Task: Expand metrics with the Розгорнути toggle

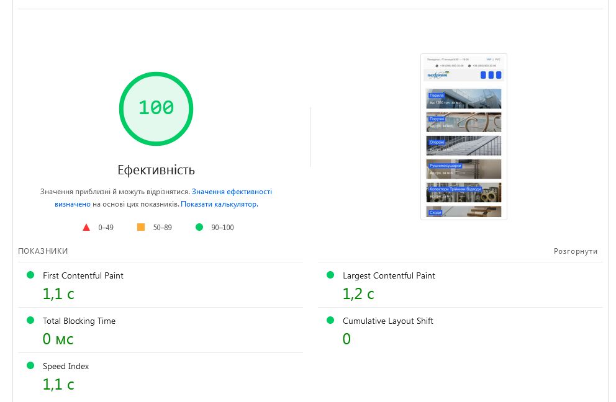Action: (576, 251)
